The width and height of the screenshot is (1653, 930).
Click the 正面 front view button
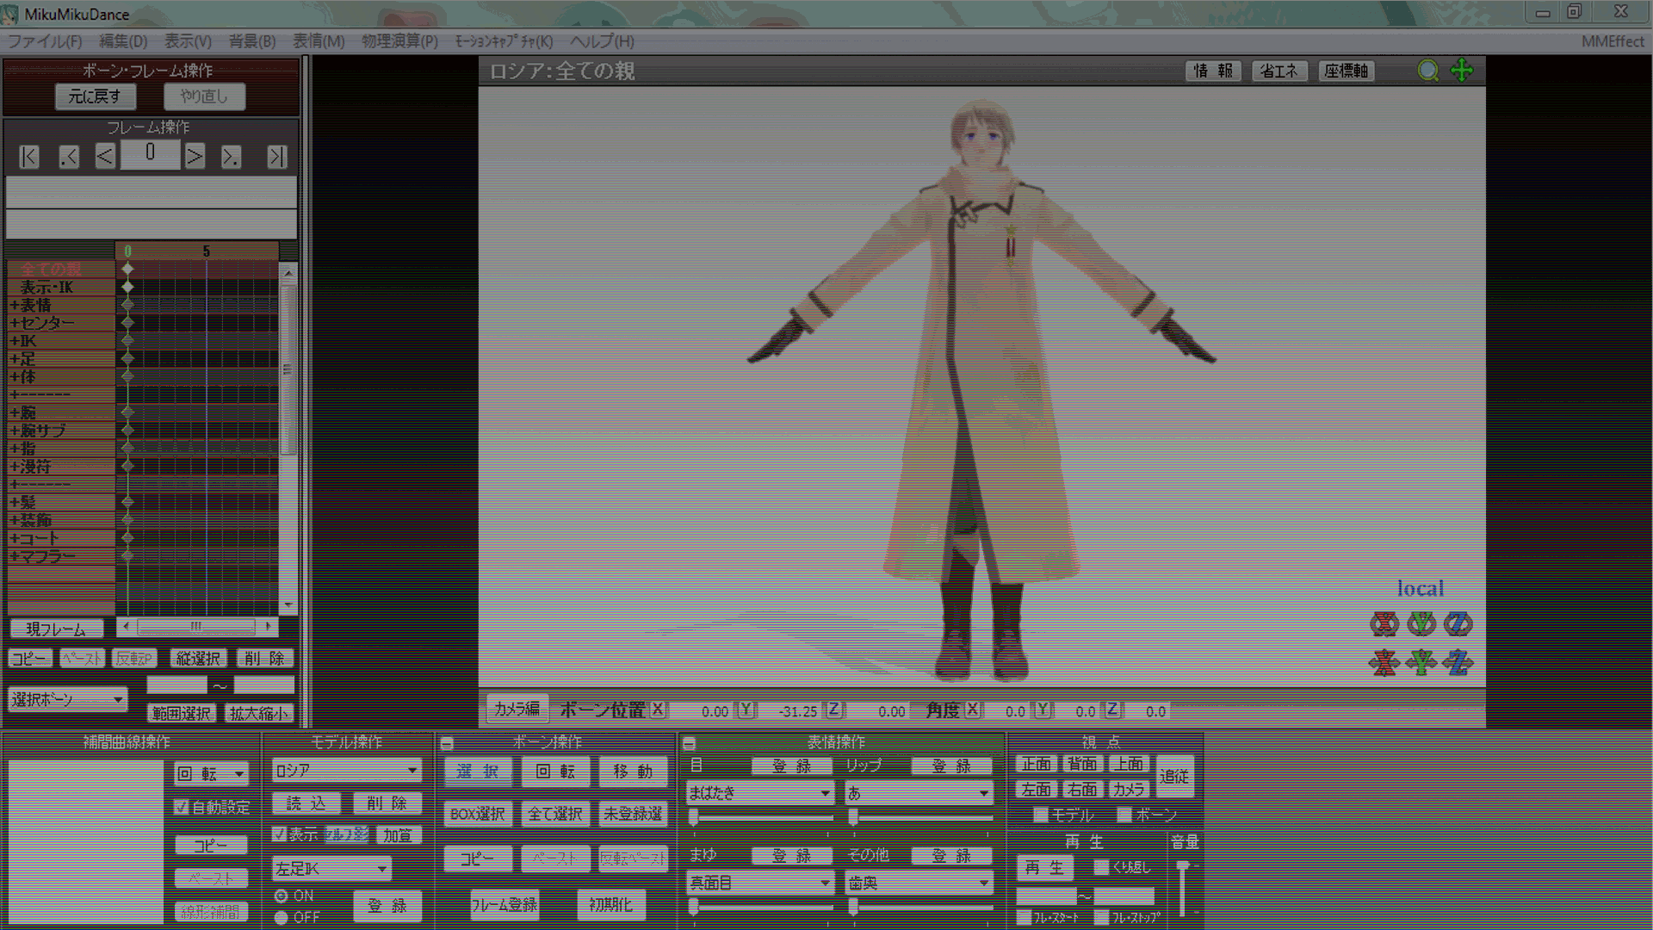(1037, 765)
